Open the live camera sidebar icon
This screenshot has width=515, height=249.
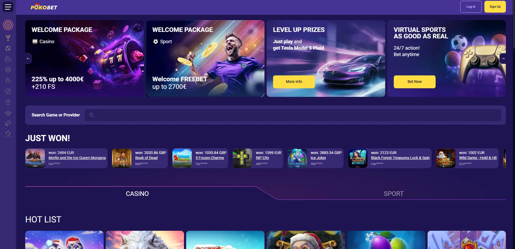8,59
